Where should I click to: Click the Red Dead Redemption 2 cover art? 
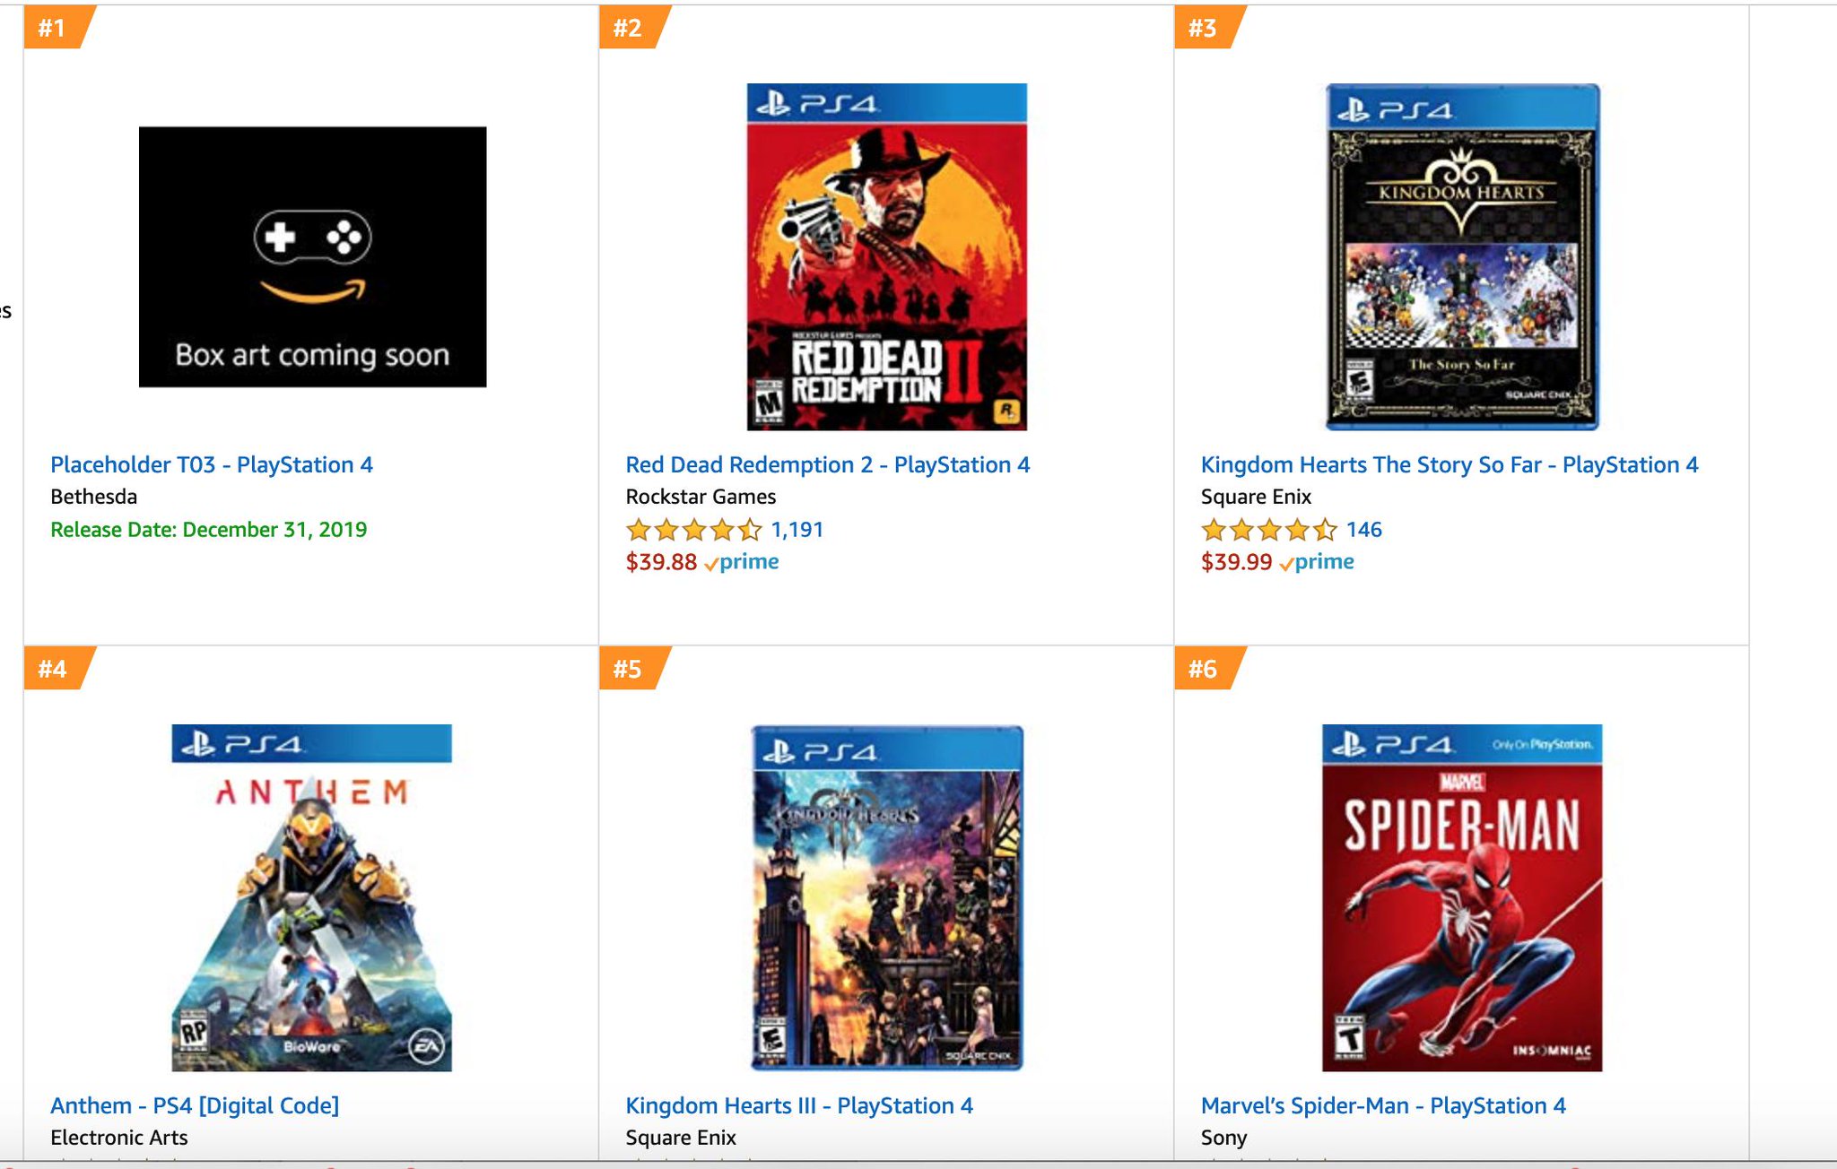(886, 256)
